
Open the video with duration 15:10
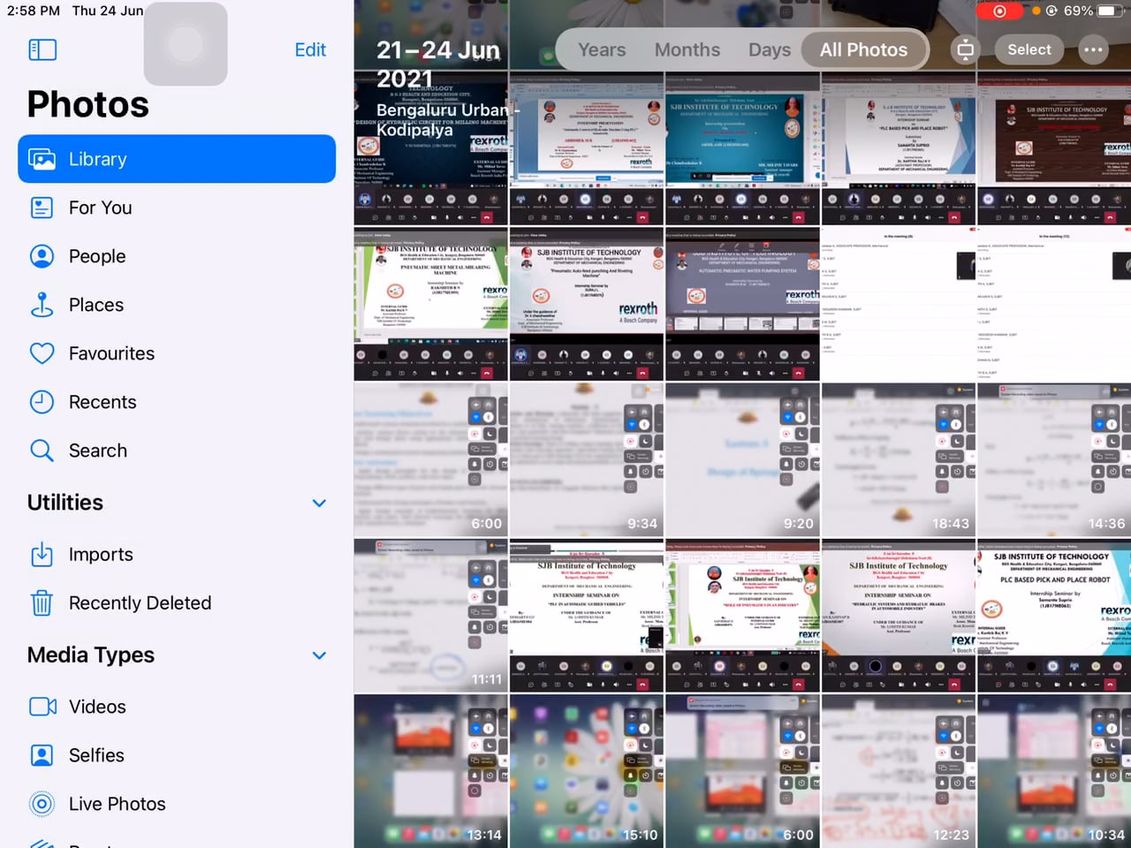(x=587, y=771)
